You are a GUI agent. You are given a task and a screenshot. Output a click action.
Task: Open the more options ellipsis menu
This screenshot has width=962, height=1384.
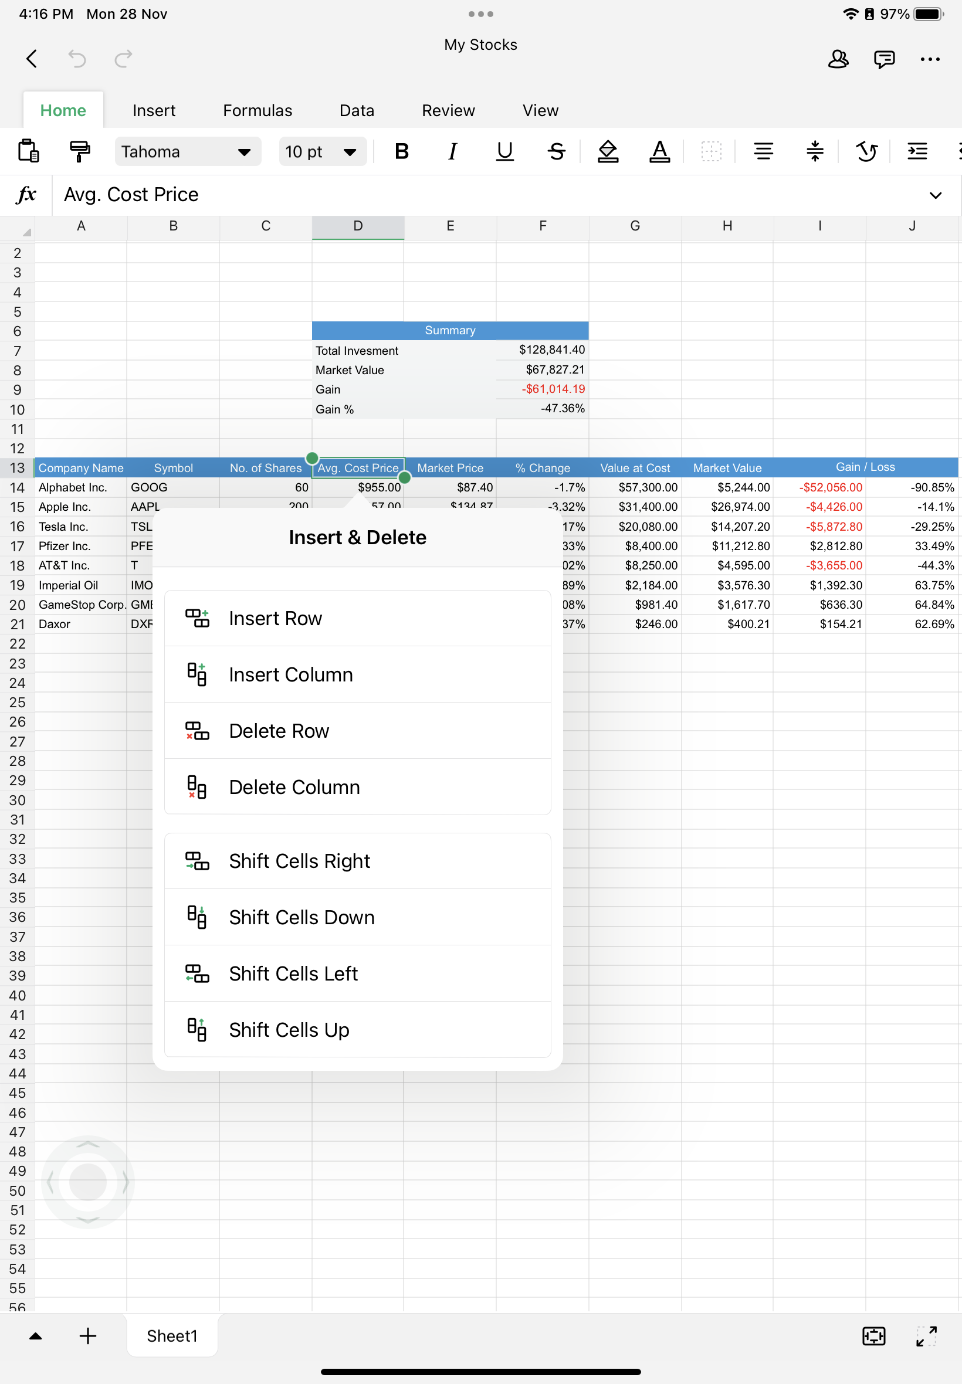coord(930,59)
